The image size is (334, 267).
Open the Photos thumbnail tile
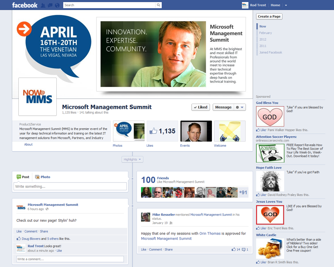129,131
